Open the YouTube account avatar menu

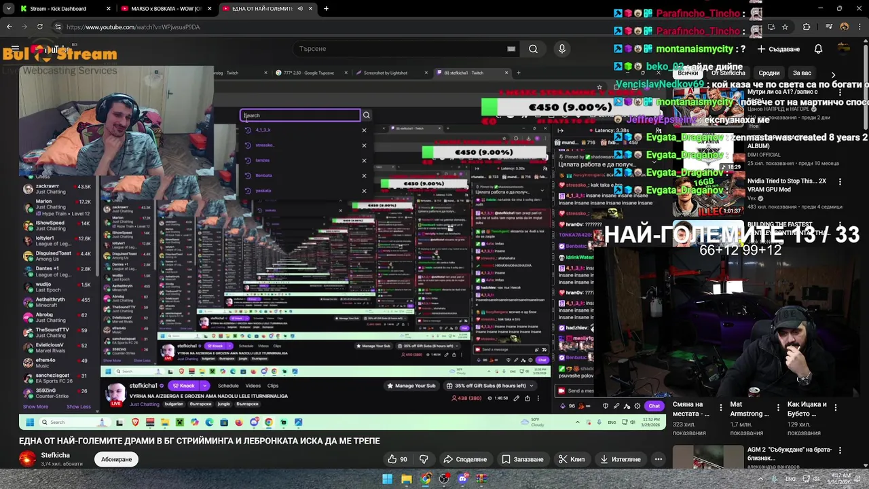844,49
